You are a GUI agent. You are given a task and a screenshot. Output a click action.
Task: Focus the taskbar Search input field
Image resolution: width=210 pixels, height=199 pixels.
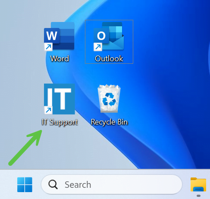coord(112,184)
